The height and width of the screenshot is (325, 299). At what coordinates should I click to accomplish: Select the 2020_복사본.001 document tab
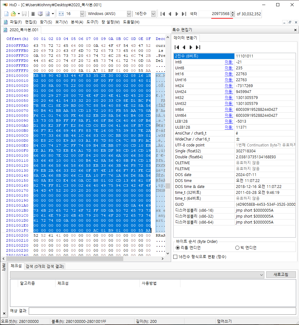(21, 30)
